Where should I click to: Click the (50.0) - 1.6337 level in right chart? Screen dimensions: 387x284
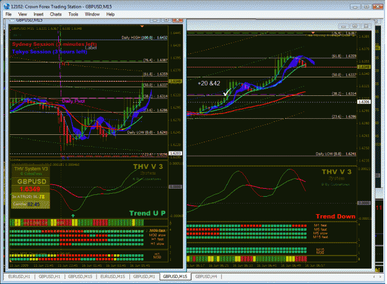point(344,74)
